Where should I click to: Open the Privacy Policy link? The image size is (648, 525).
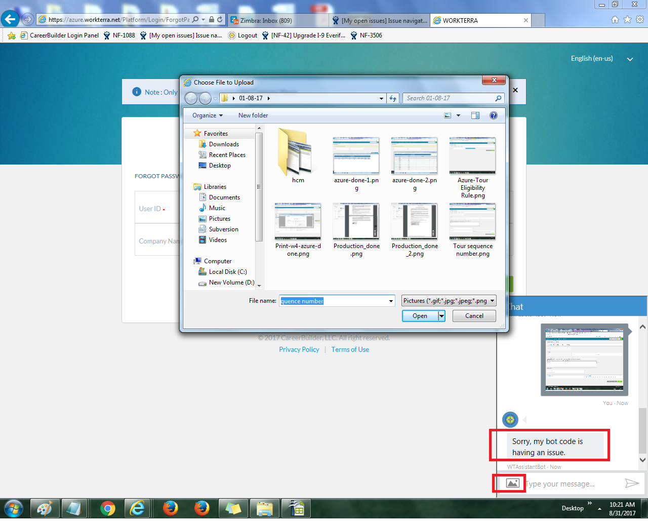point(299,349)
